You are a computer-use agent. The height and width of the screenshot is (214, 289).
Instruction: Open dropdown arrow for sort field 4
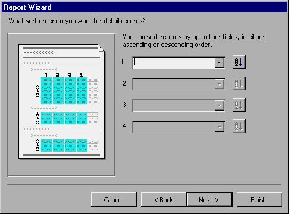pos(219,127)
